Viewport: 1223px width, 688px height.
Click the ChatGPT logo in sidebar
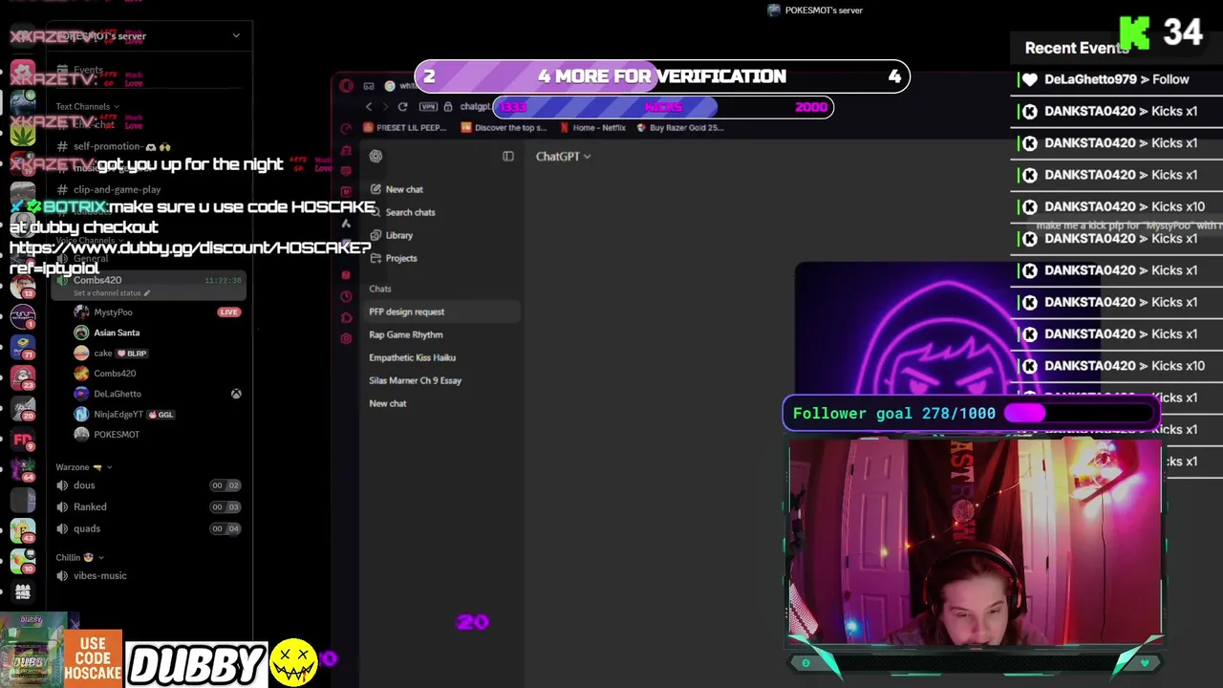point(375,156)
